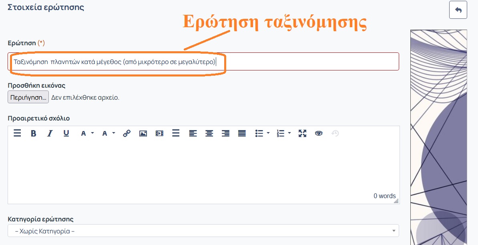Screen dimensions: 478x245
Task: Open numbered list style dropdown arrow
Action: tap(289, 133)
